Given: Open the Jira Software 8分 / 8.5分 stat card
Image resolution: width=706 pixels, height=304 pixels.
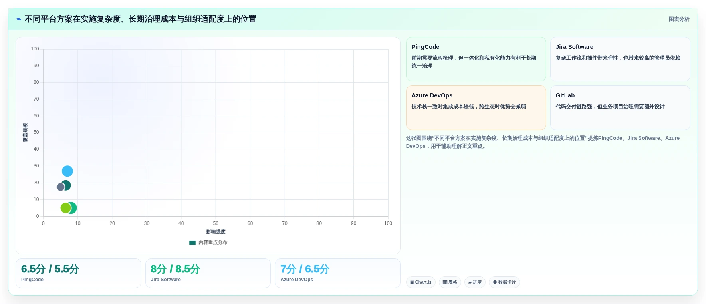Looking at the screenshot, I should [x=208, y=273].
